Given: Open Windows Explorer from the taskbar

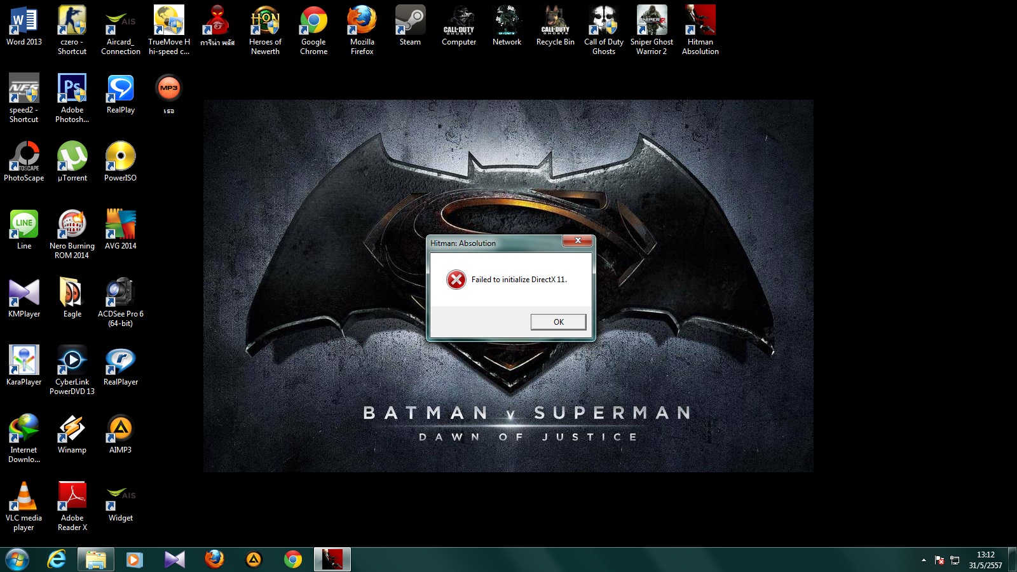Looking at the screenshot, I should point(96,559).
